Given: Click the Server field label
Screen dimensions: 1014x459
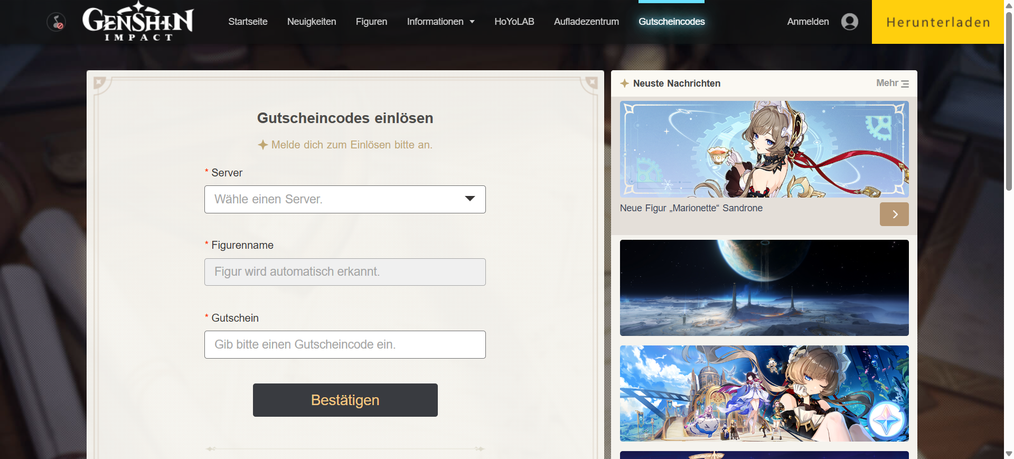Looking at the screenshot, I should (x=227, y=173).
